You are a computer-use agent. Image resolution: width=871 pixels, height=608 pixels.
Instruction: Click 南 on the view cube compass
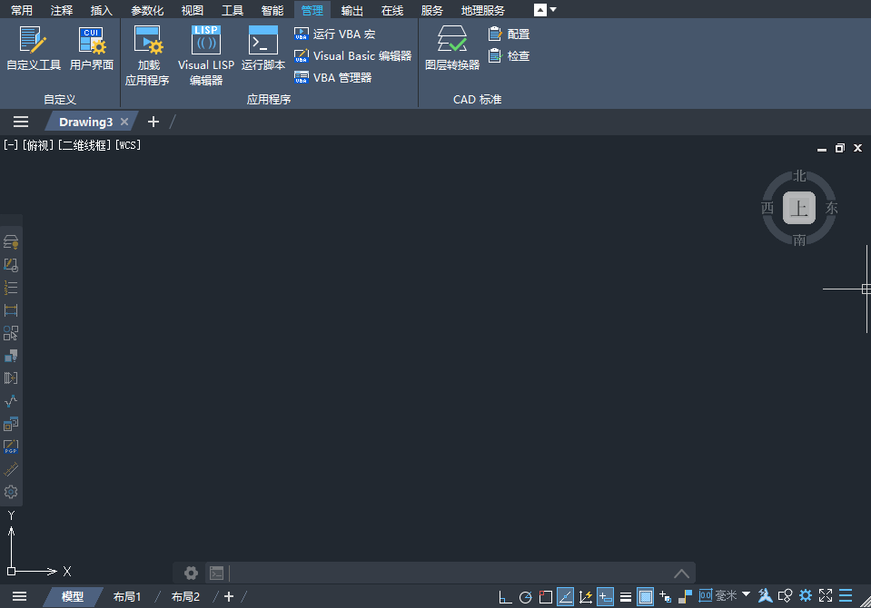798,240
